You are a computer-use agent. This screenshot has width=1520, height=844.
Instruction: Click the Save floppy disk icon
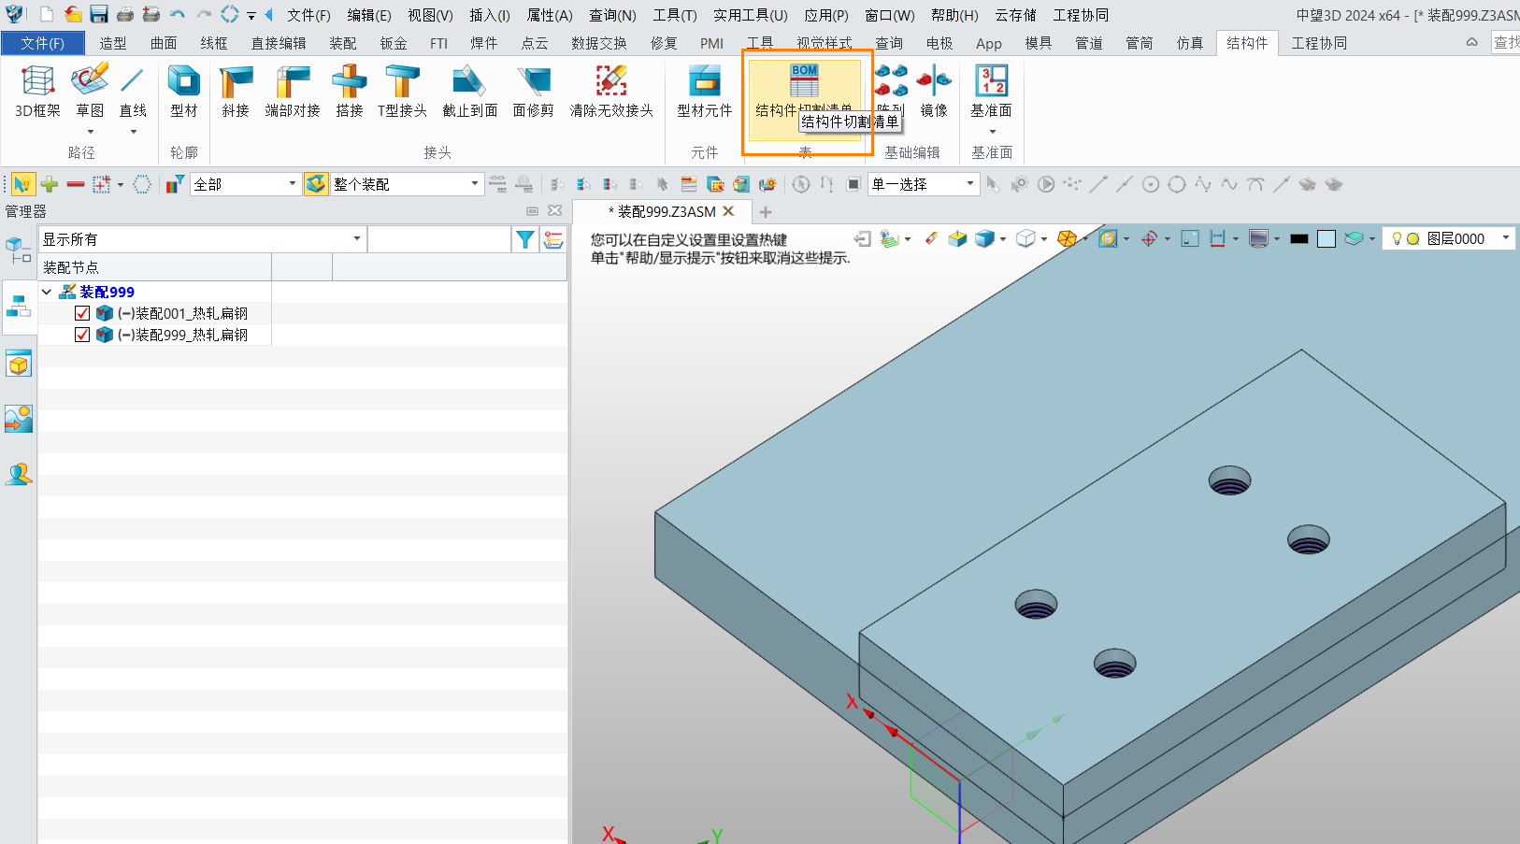[99, 14]
